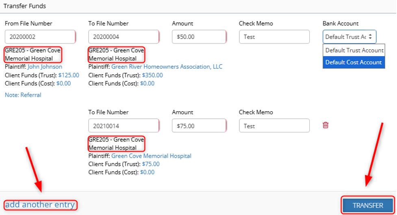397x215 pixels.
Task: Click GRE205 client name under file 20210014
Action: pyautogui.click(x=116, y=143)
